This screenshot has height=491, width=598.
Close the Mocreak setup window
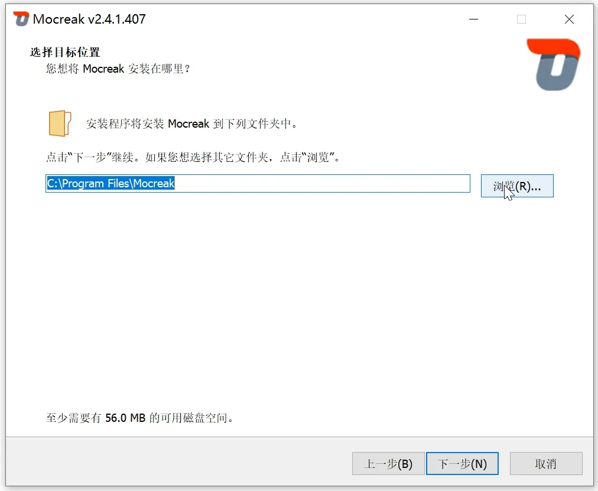[x=569, y=19]
